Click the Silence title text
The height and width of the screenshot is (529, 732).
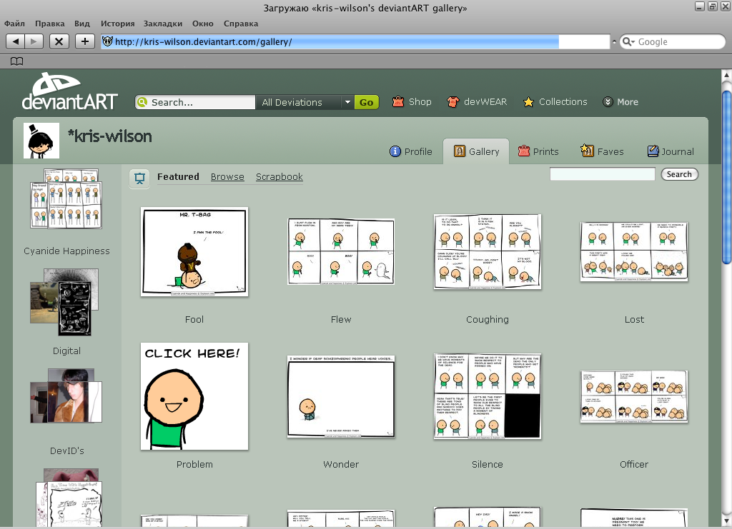coord(488,464)
